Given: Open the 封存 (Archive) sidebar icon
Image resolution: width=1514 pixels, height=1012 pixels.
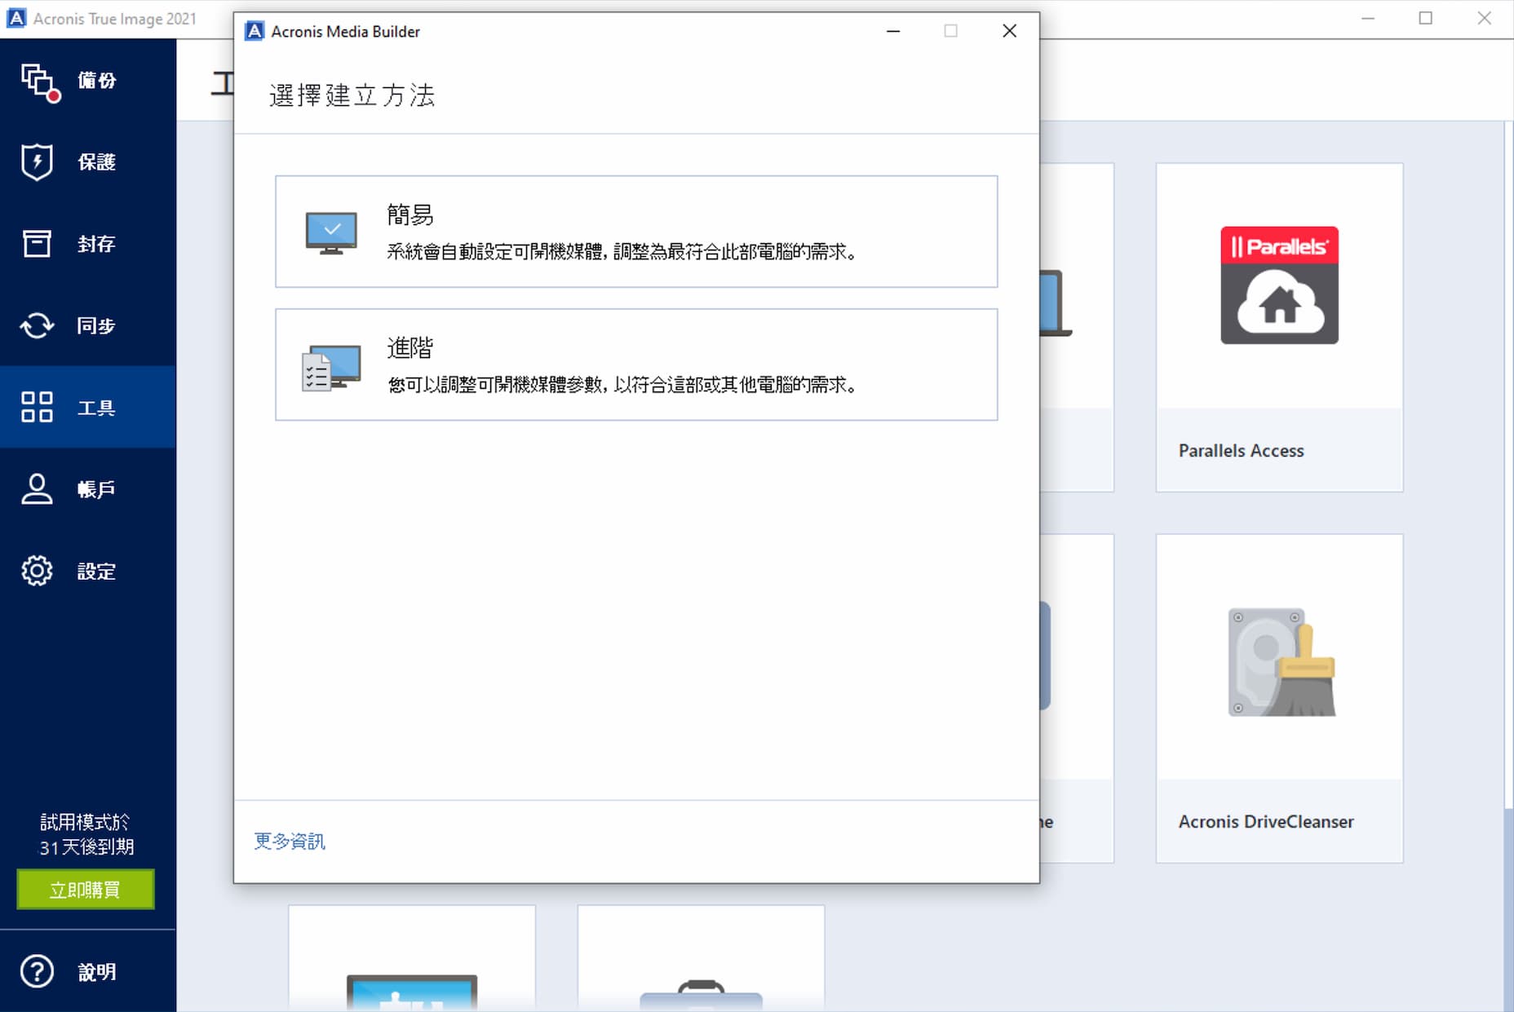Looking at the screenshot, I should tap(37, 243).
